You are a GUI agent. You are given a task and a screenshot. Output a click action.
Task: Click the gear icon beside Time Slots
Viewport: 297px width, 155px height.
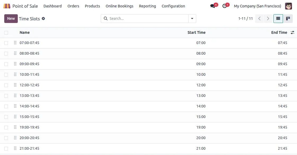point(43,19)
